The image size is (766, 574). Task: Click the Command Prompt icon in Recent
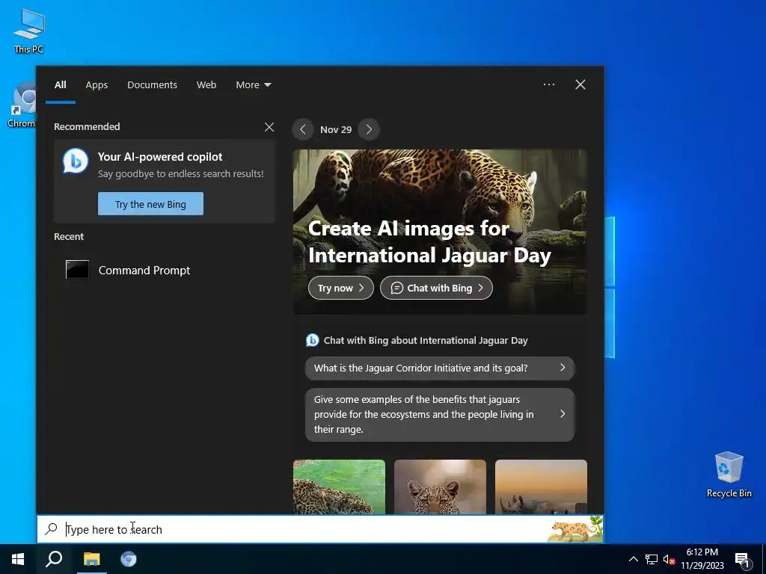coord(77,269)
